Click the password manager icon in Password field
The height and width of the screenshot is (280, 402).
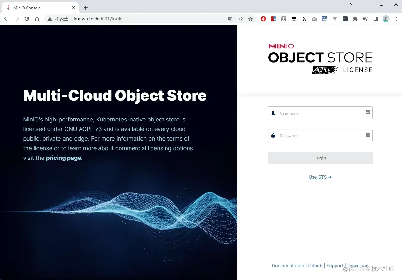pyautogui.click(x=368, y=135)
